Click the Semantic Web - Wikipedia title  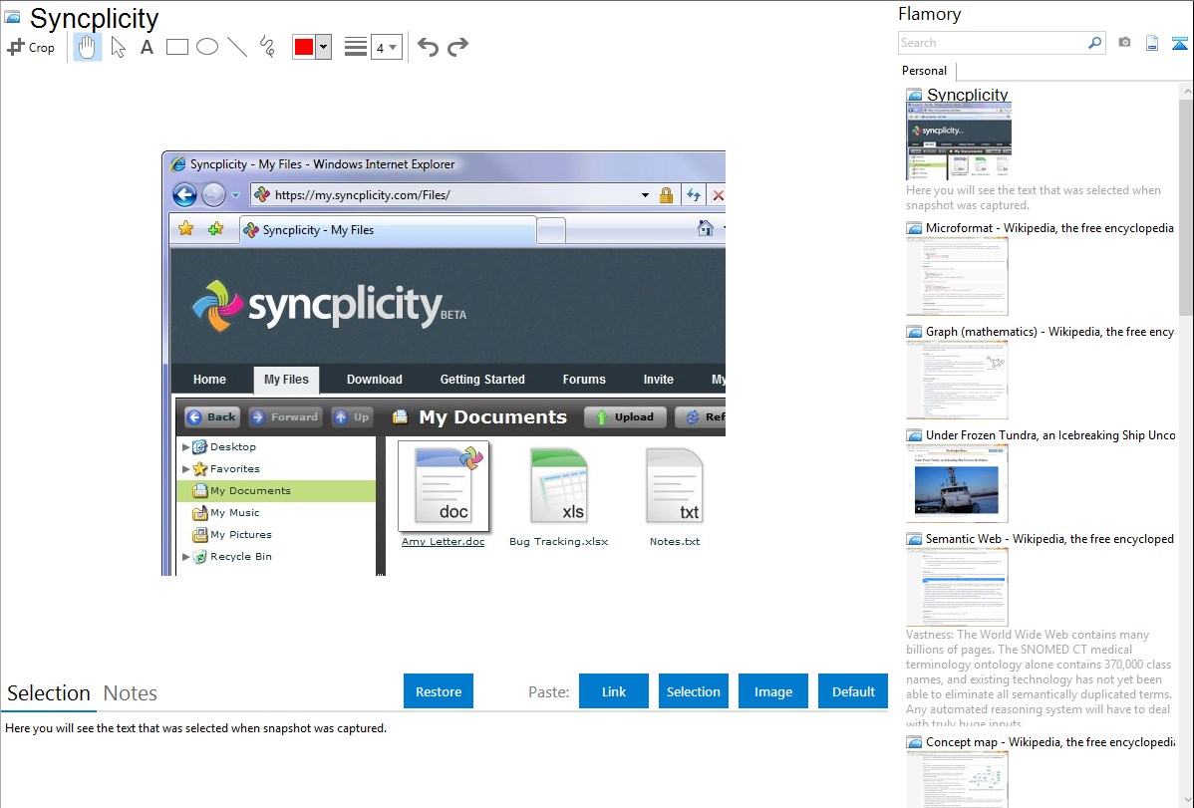click(x=1049, y=538)
